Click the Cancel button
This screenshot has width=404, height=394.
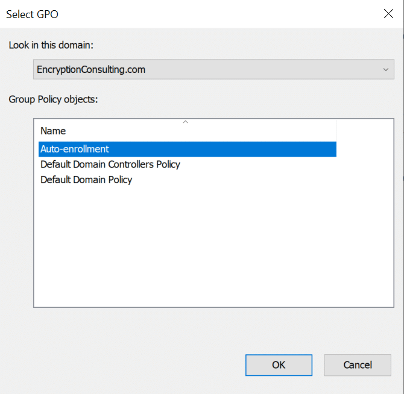[x=358, y=364]
